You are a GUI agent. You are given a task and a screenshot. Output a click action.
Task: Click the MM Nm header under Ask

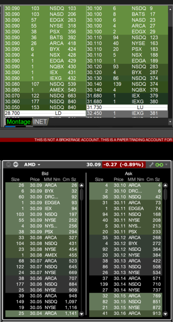pos(136,179)
